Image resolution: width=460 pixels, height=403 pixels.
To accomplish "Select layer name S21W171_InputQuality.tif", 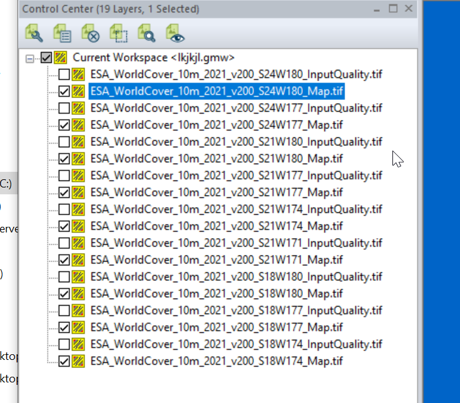I will 236,243.
